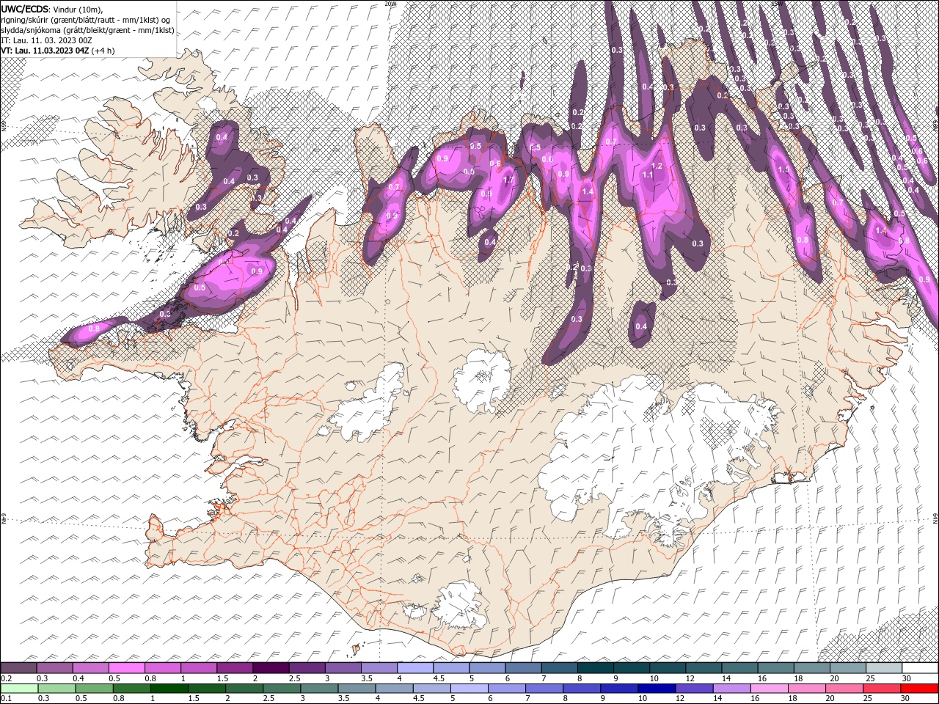The height and width of the screenshot is (704, 939).
Task: Click the upper legend swatch labeled 0.3
Action: click(54, 668)
